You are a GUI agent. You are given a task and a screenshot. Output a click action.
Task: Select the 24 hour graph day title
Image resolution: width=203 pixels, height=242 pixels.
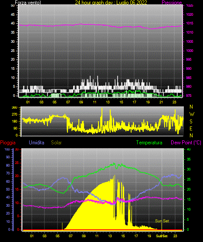pyautogui.click(x=111, y=3)
